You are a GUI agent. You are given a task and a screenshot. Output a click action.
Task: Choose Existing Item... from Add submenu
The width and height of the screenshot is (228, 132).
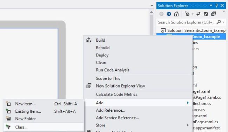(x=28, y=111)
